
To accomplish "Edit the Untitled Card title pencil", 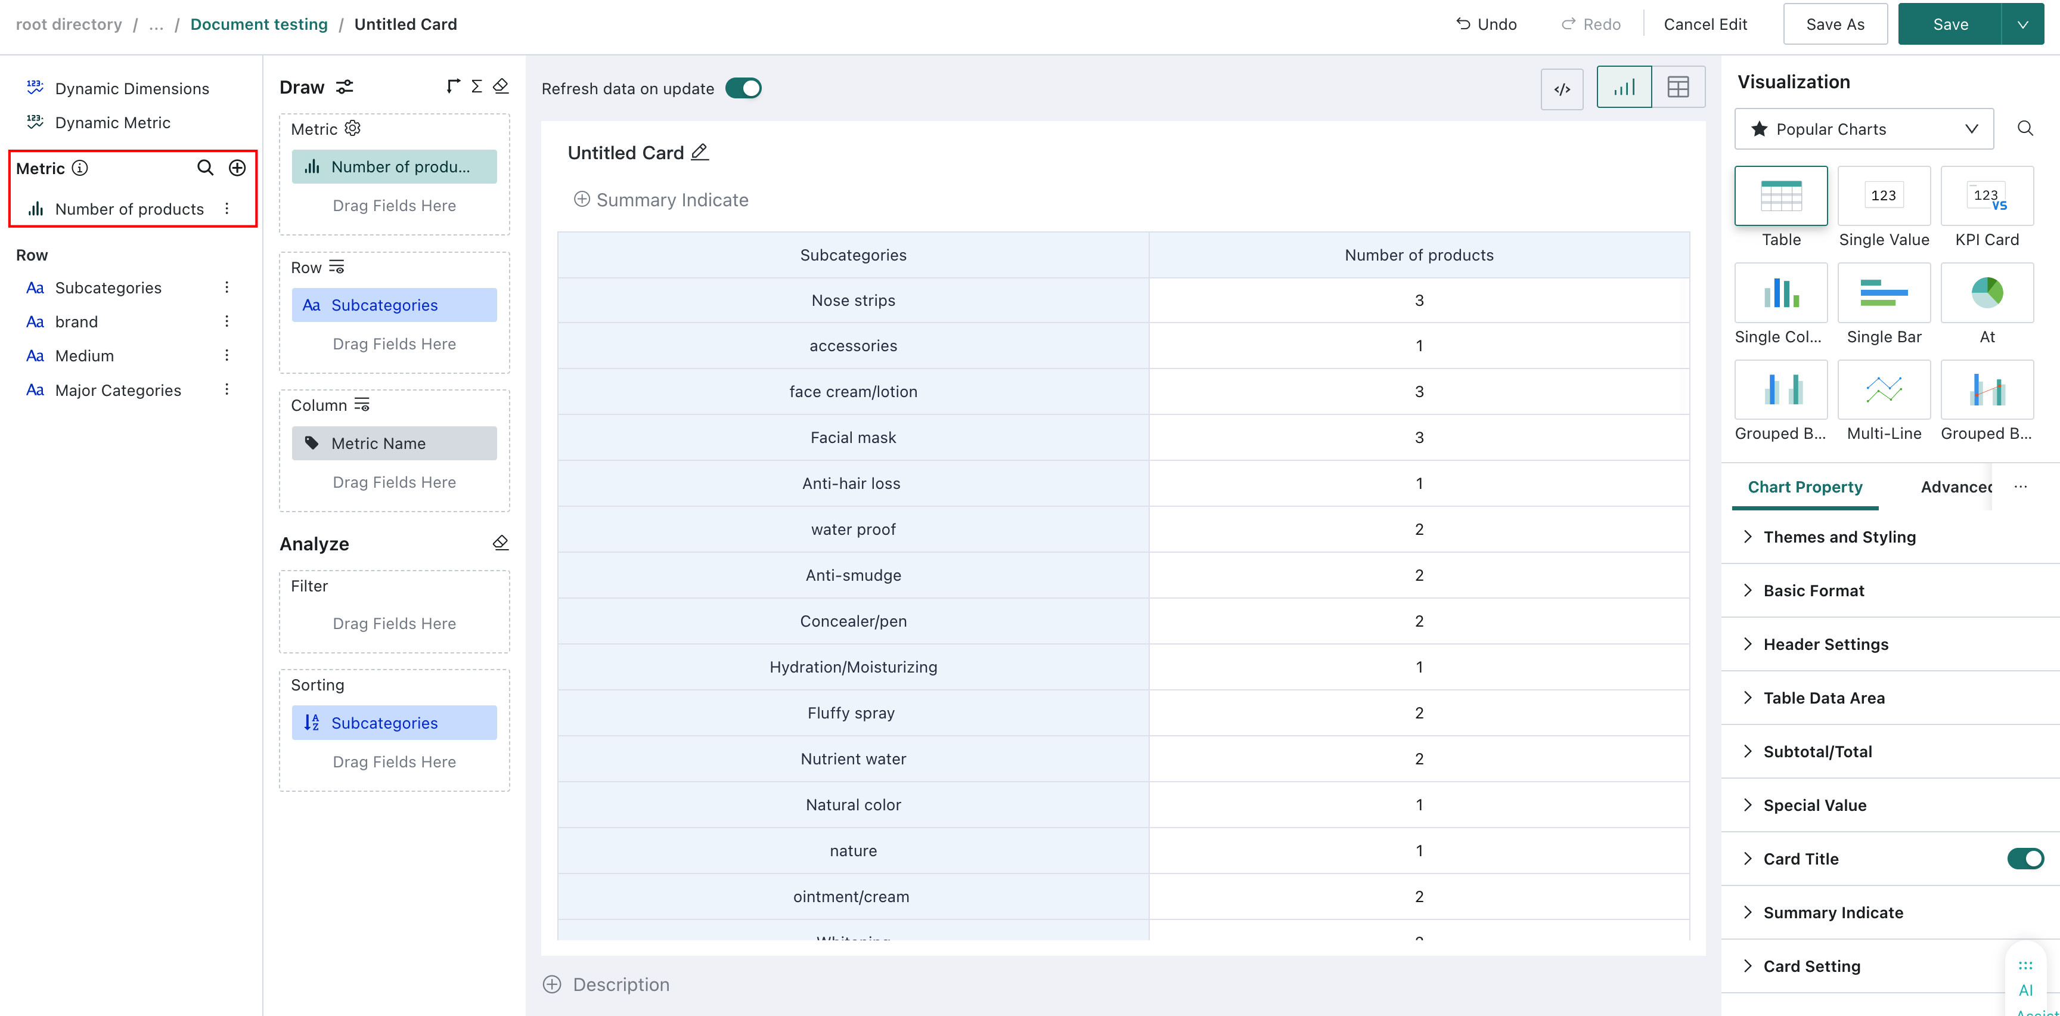I will [x=700, y=152].
